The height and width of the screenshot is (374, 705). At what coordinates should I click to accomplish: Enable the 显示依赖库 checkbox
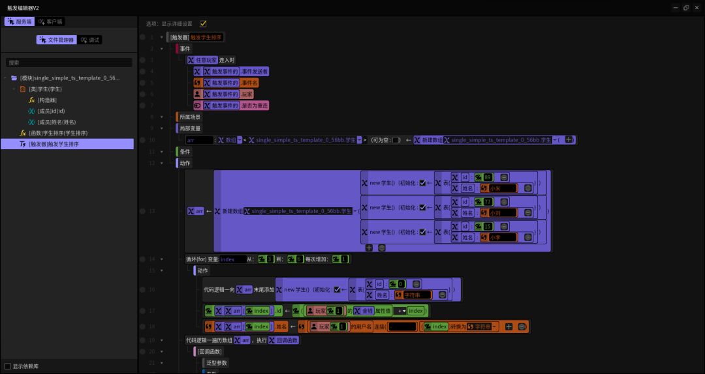click(8, 366)
